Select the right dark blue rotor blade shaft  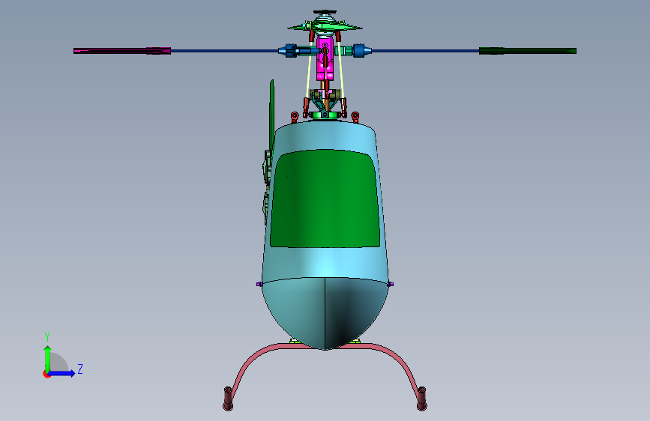[425, 51]
